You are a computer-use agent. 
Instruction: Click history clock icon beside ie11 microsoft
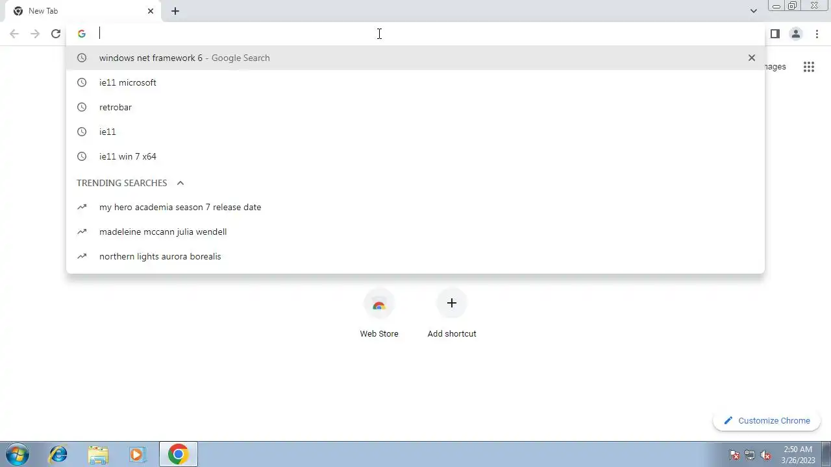(x=82, y=82)
